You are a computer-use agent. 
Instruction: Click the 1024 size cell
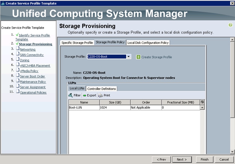tap(115, 107)
